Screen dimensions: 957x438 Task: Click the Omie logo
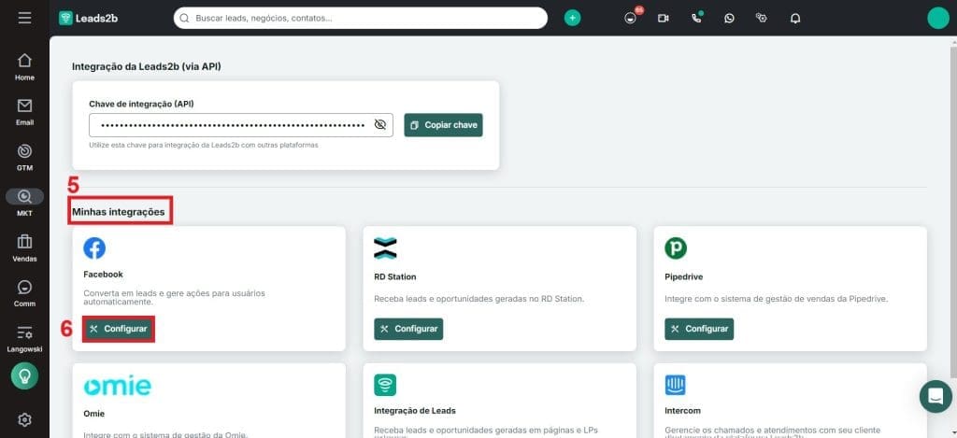coord(117,386)
